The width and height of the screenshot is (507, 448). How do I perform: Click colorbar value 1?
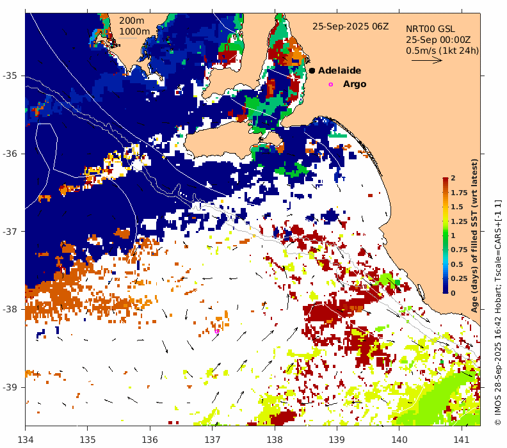(x=453, y=236)
